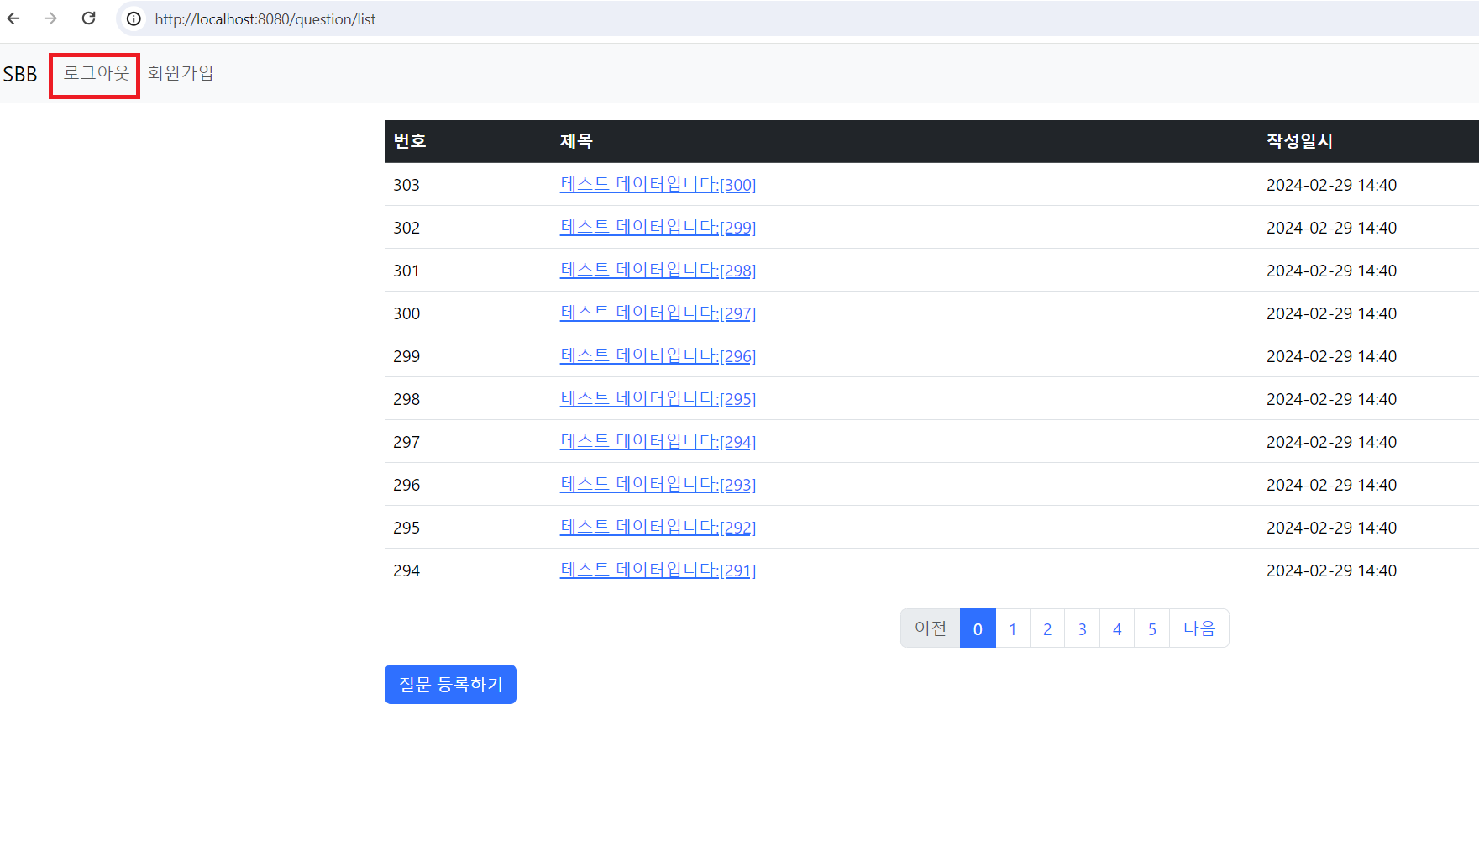The image size is (1479, 857).
Task: Go to page 3 in pagination
Action: coord(1083,628)
